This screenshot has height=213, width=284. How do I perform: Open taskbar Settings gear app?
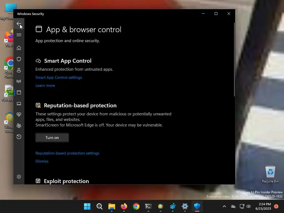click(185, 206)
